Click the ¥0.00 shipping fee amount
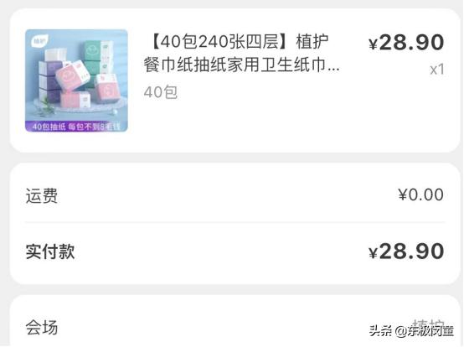464x347 pixels. (420, 194)
